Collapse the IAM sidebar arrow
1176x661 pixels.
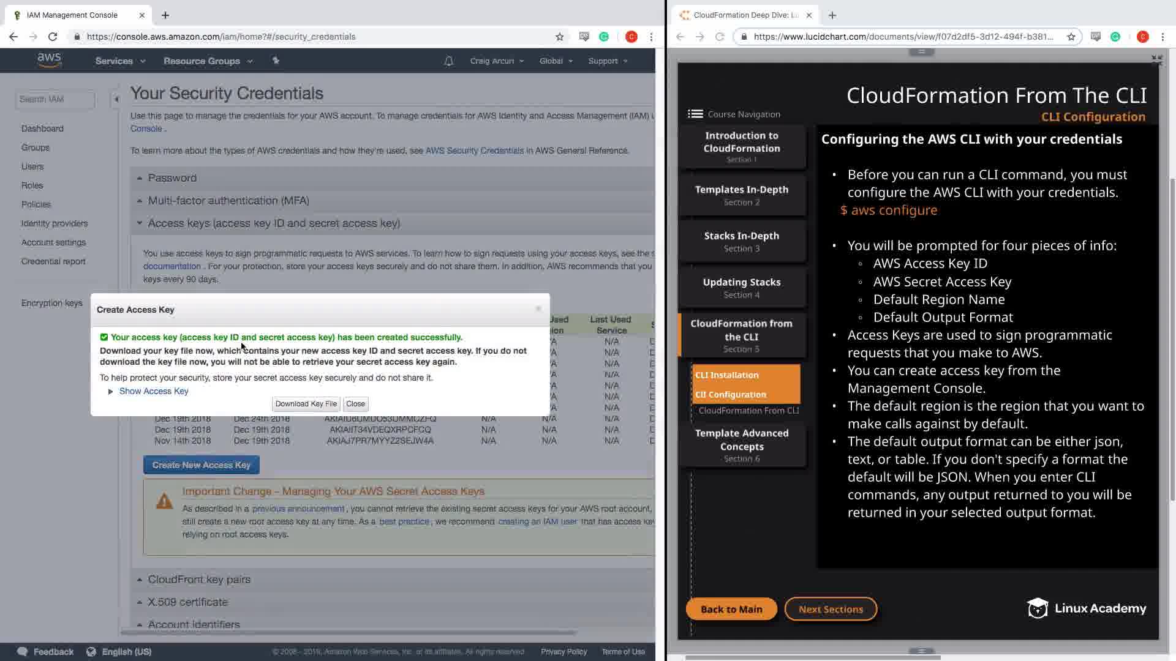[x=116, y=99]
